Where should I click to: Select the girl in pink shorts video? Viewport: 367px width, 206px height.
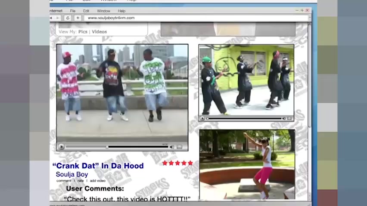point(247,165)
